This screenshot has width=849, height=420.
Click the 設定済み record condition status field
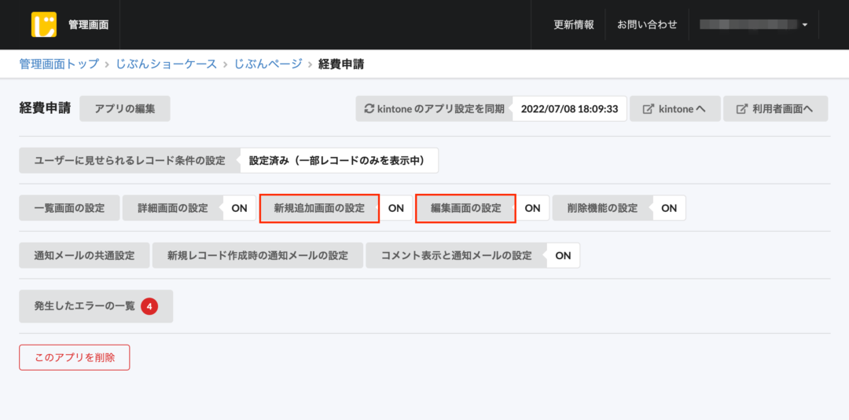coord(338,160)
